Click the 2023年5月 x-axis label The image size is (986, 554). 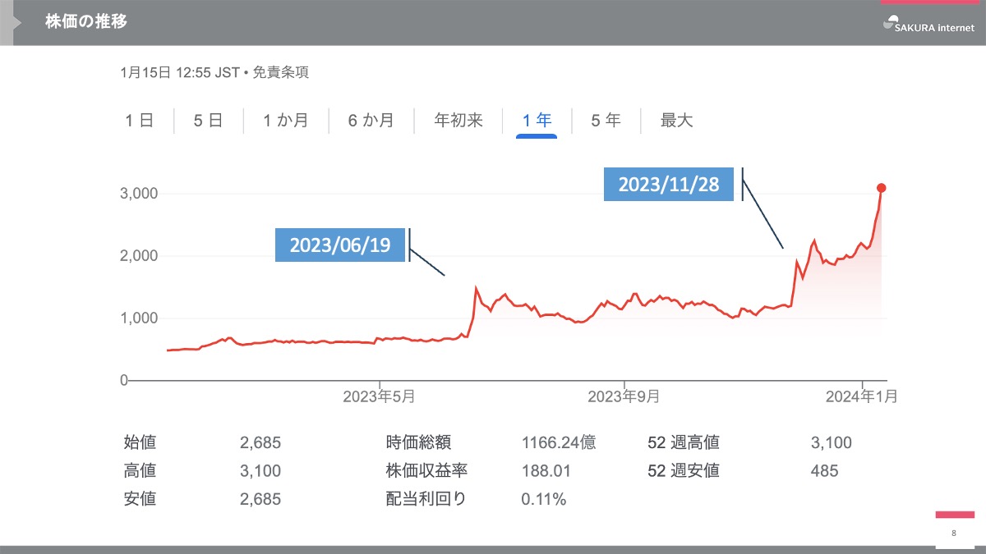tap(379, 397)
